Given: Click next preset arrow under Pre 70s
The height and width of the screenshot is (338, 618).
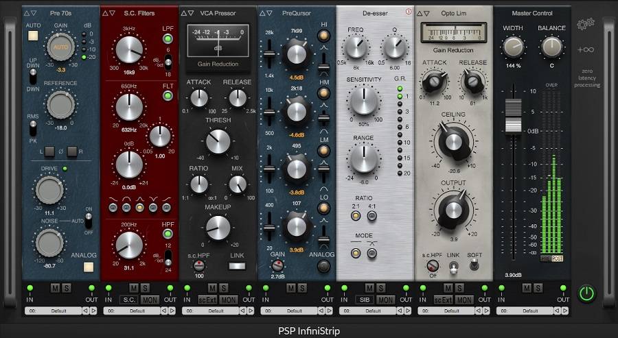Looking at the screenshot, I should [94, 311].
